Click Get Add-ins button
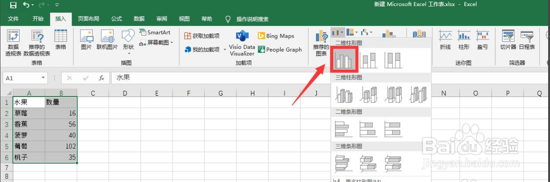Image resolution: width=550 pixels, height=182 pixels. pyautogui.click(x=202, y=36)
